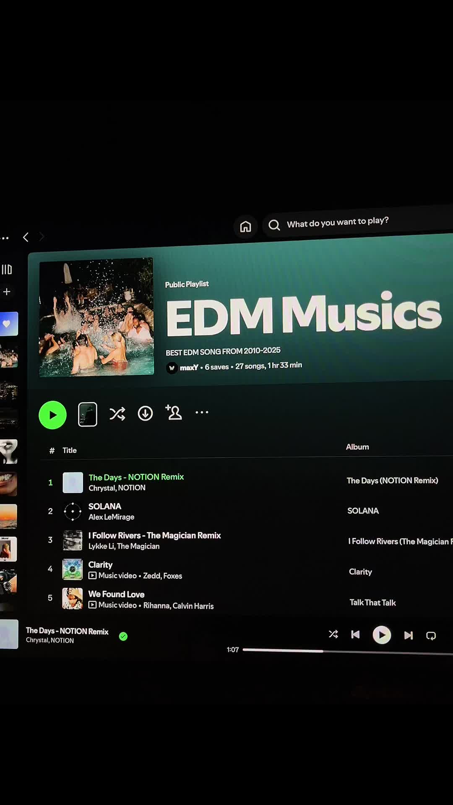Click the Album column header

click(x=357, y=447)
